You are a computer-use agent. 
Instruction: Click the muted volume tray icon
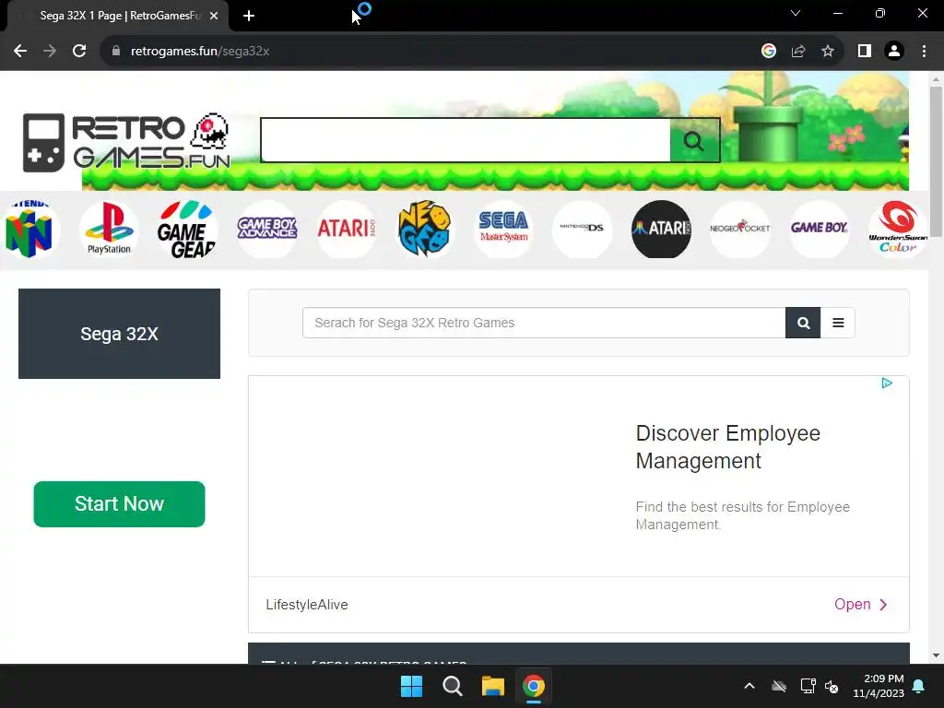tap(832, 686)
